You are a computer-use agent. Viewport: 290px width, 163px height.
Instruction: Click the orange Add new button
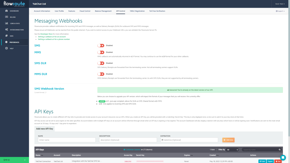[x=229, y=140]
